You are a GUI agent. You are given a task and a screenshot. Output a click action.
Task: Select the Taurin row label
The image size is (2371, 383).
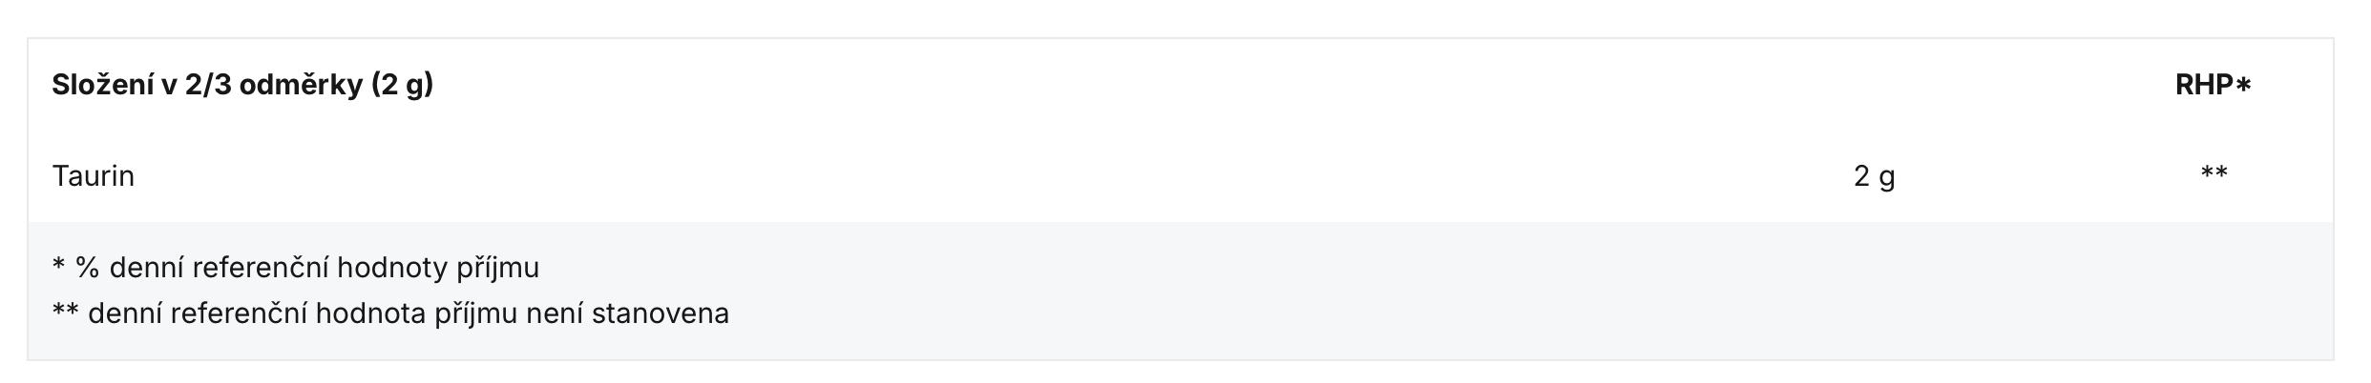(93, 176)
